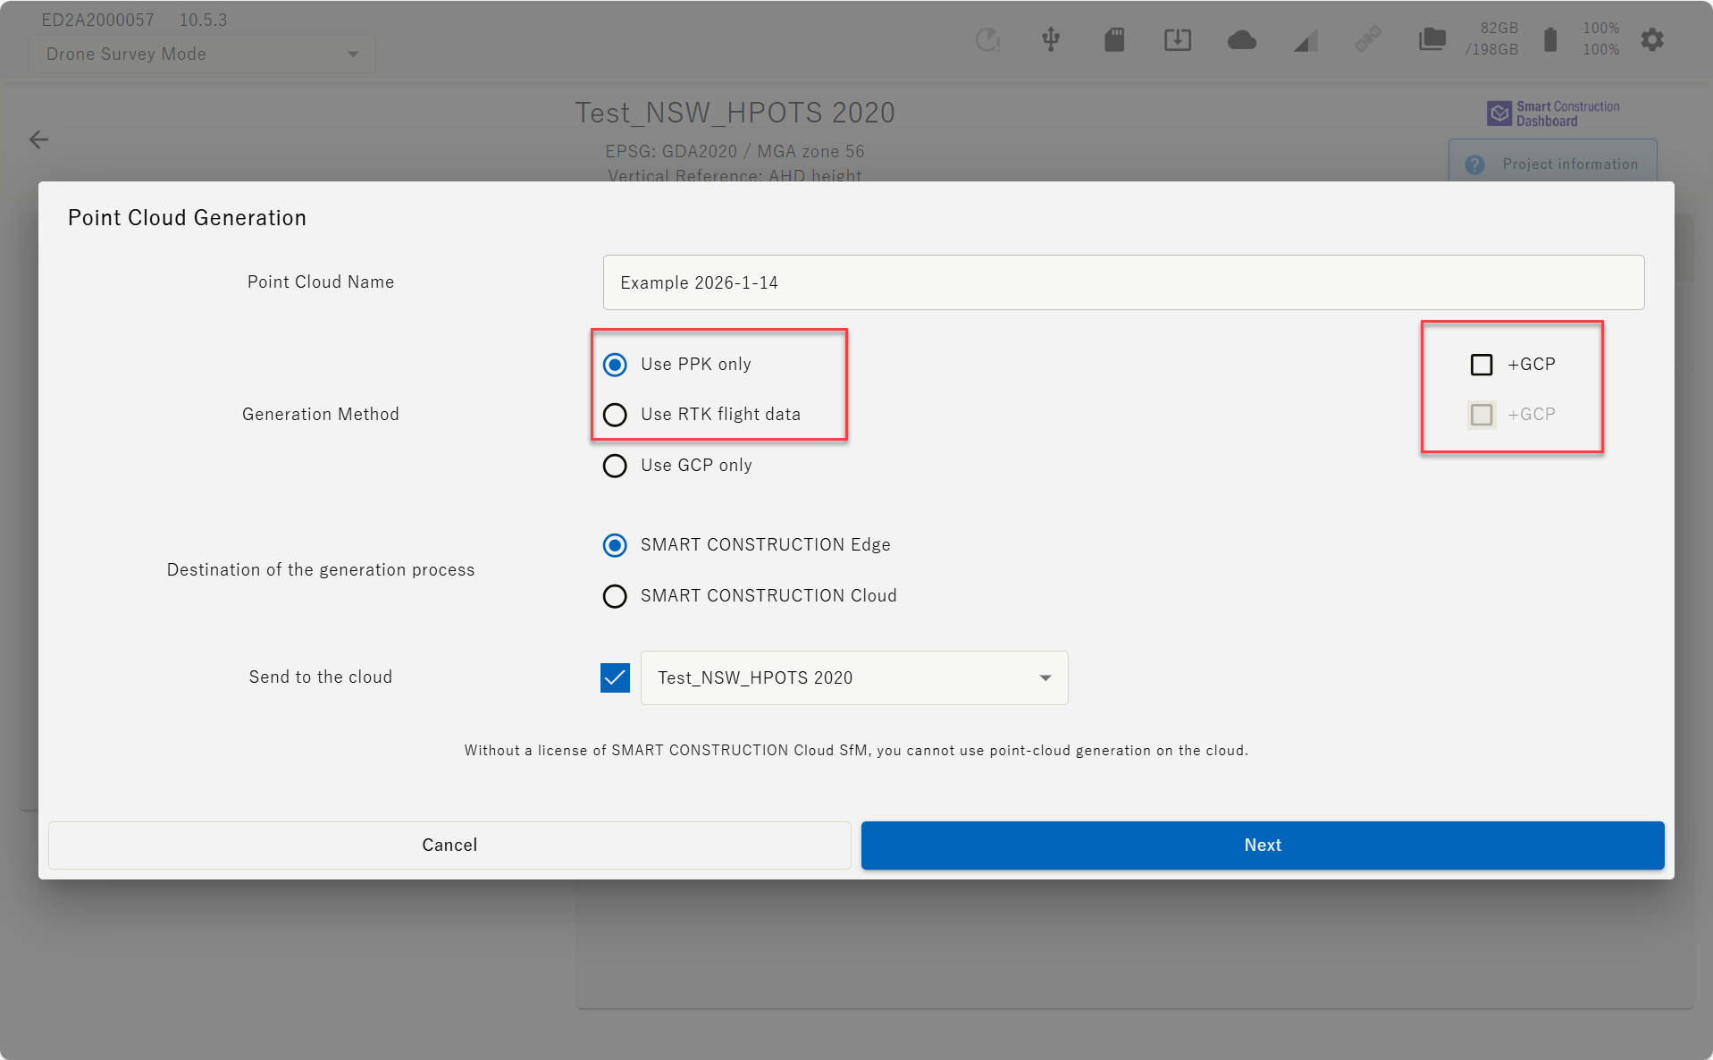
Task: Click the Destination of the generation process label
Action: coord(321,570)
